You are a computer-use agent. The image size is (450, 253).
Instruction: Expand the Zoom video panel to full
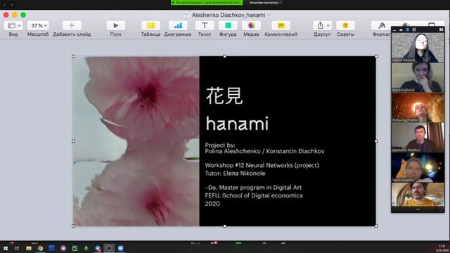pyautogui.click(x=441, y=30)
